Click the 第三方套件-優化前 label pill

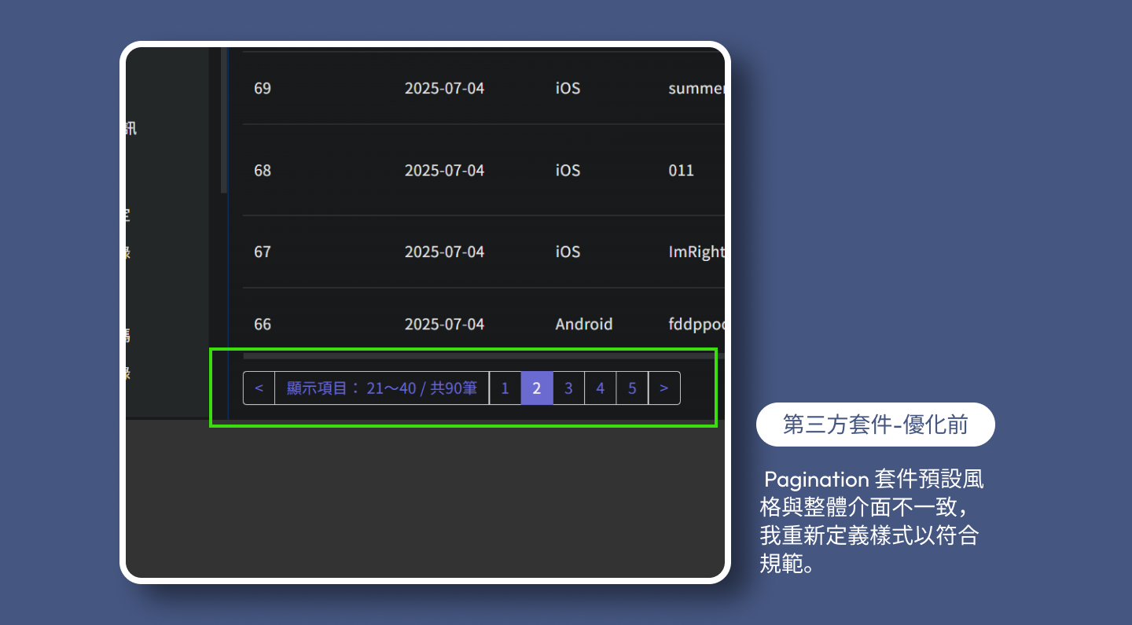[875, 425]
